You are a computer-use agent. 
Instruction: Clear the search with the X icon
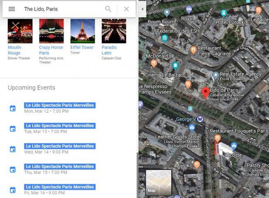(126, 9)
